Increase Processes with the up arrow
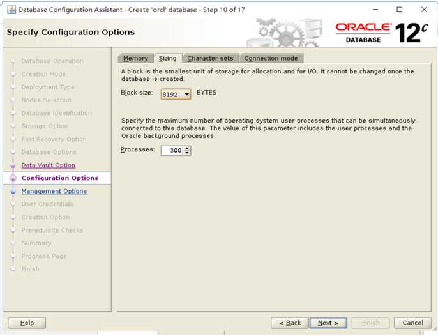This screenshot has height=336, width=438. coord(188,148)
